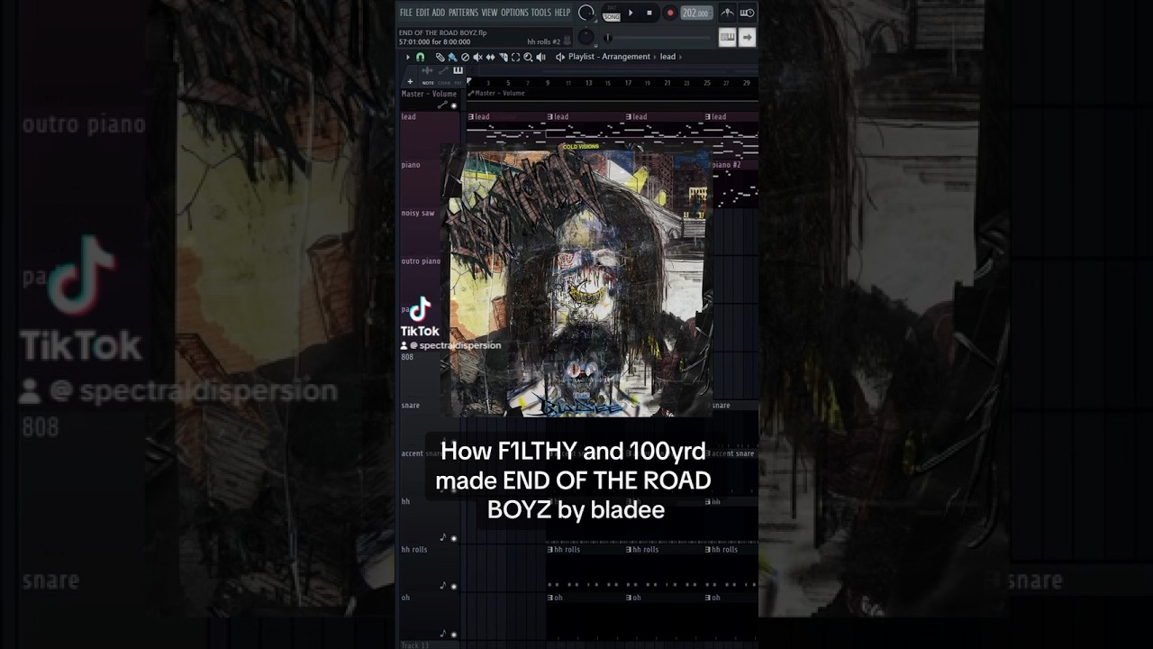
Task: Click the master pitch knob
Action: tap(586, 37)
